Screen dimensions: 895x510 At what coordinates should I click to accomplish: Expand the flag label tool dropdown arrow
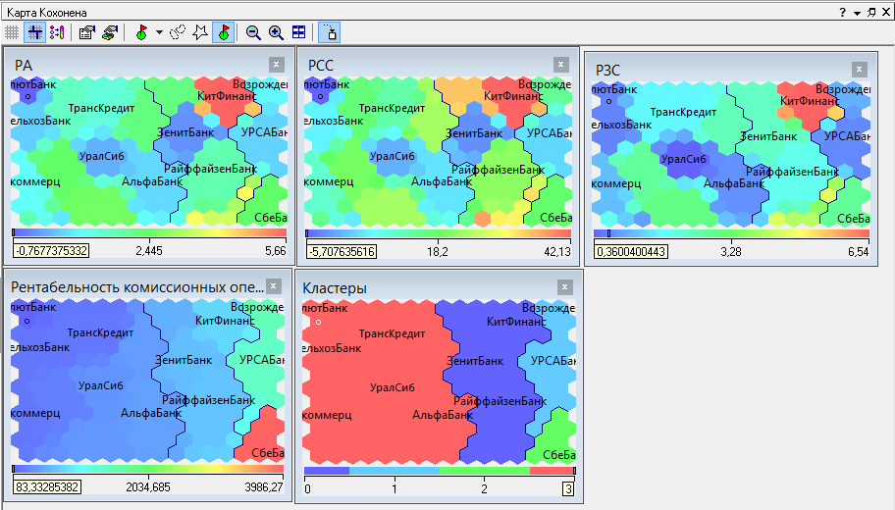pos(159,32)
